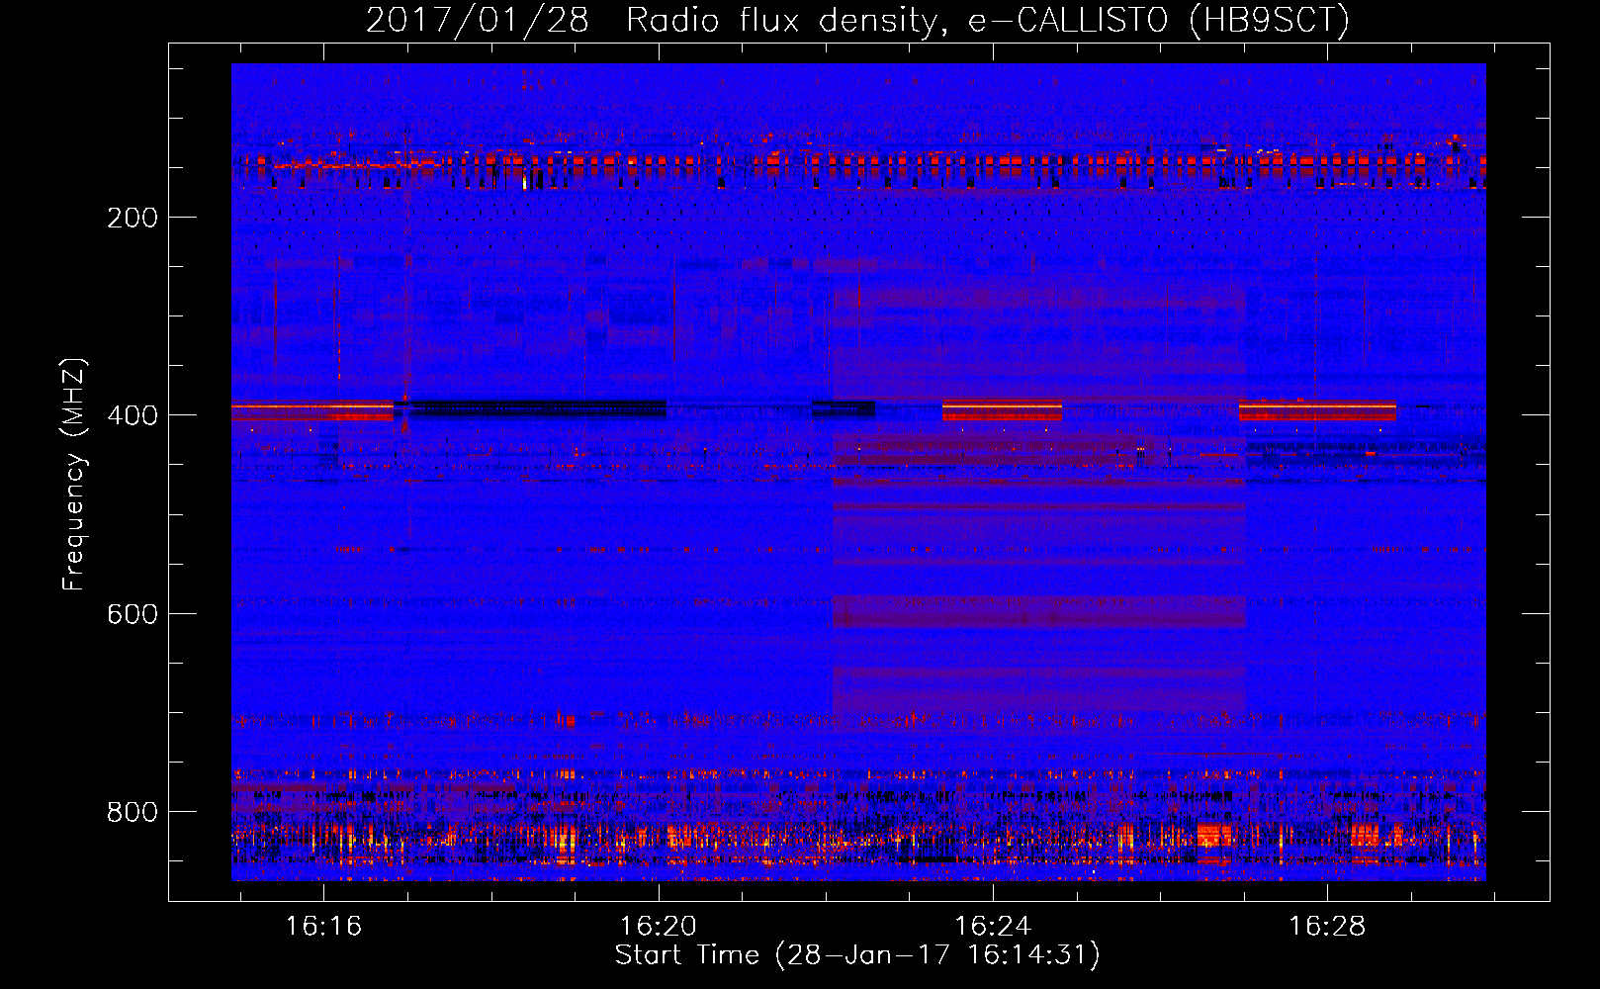
Task: Click the 'Start Time (28-Jan-17 16:14:31)' label
Action: coord(857,955)
